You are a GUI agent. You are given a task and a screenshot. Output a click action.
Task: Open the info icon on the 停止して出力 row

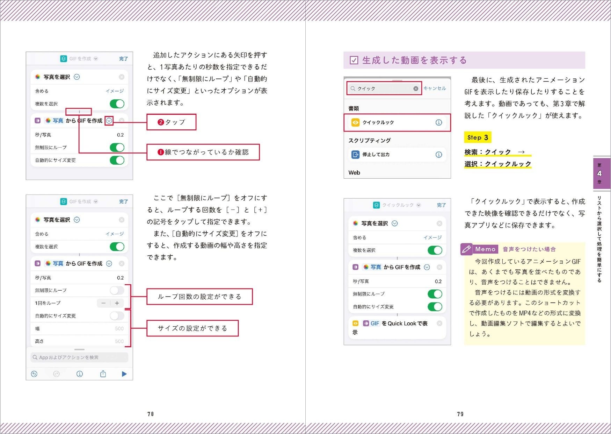pos(439,155)
